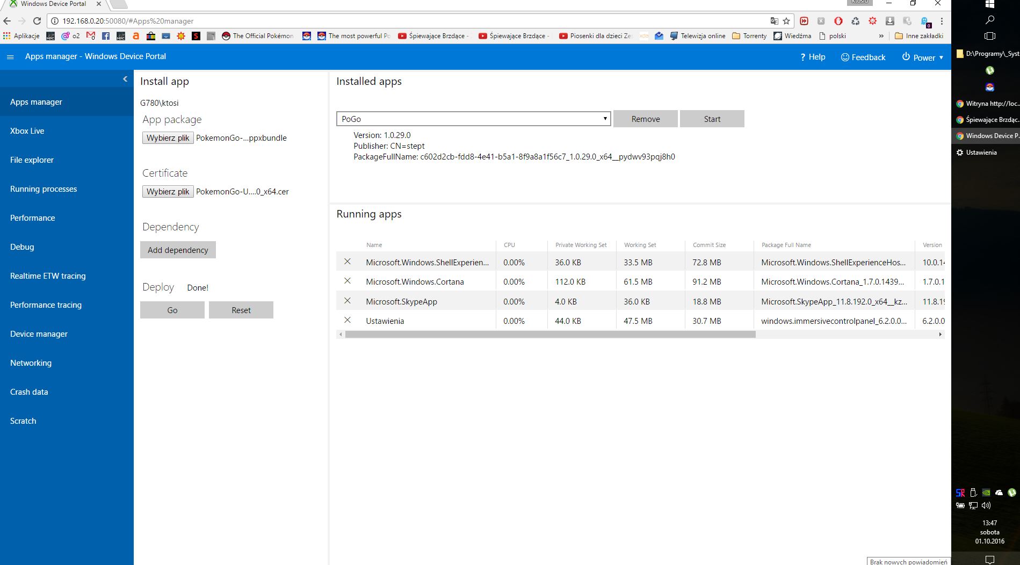Close the Microsoft.Windows.ShellExperience running app
The height and width of the screenshot is (565, 1020).
[348, 262]
